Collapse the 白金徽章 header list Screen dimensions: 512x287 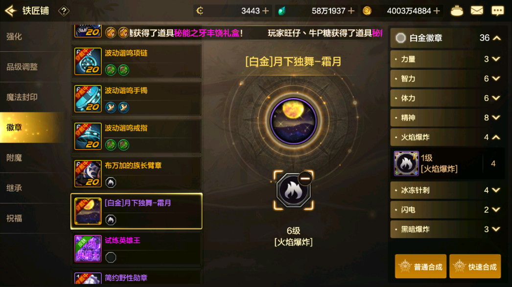497,38
